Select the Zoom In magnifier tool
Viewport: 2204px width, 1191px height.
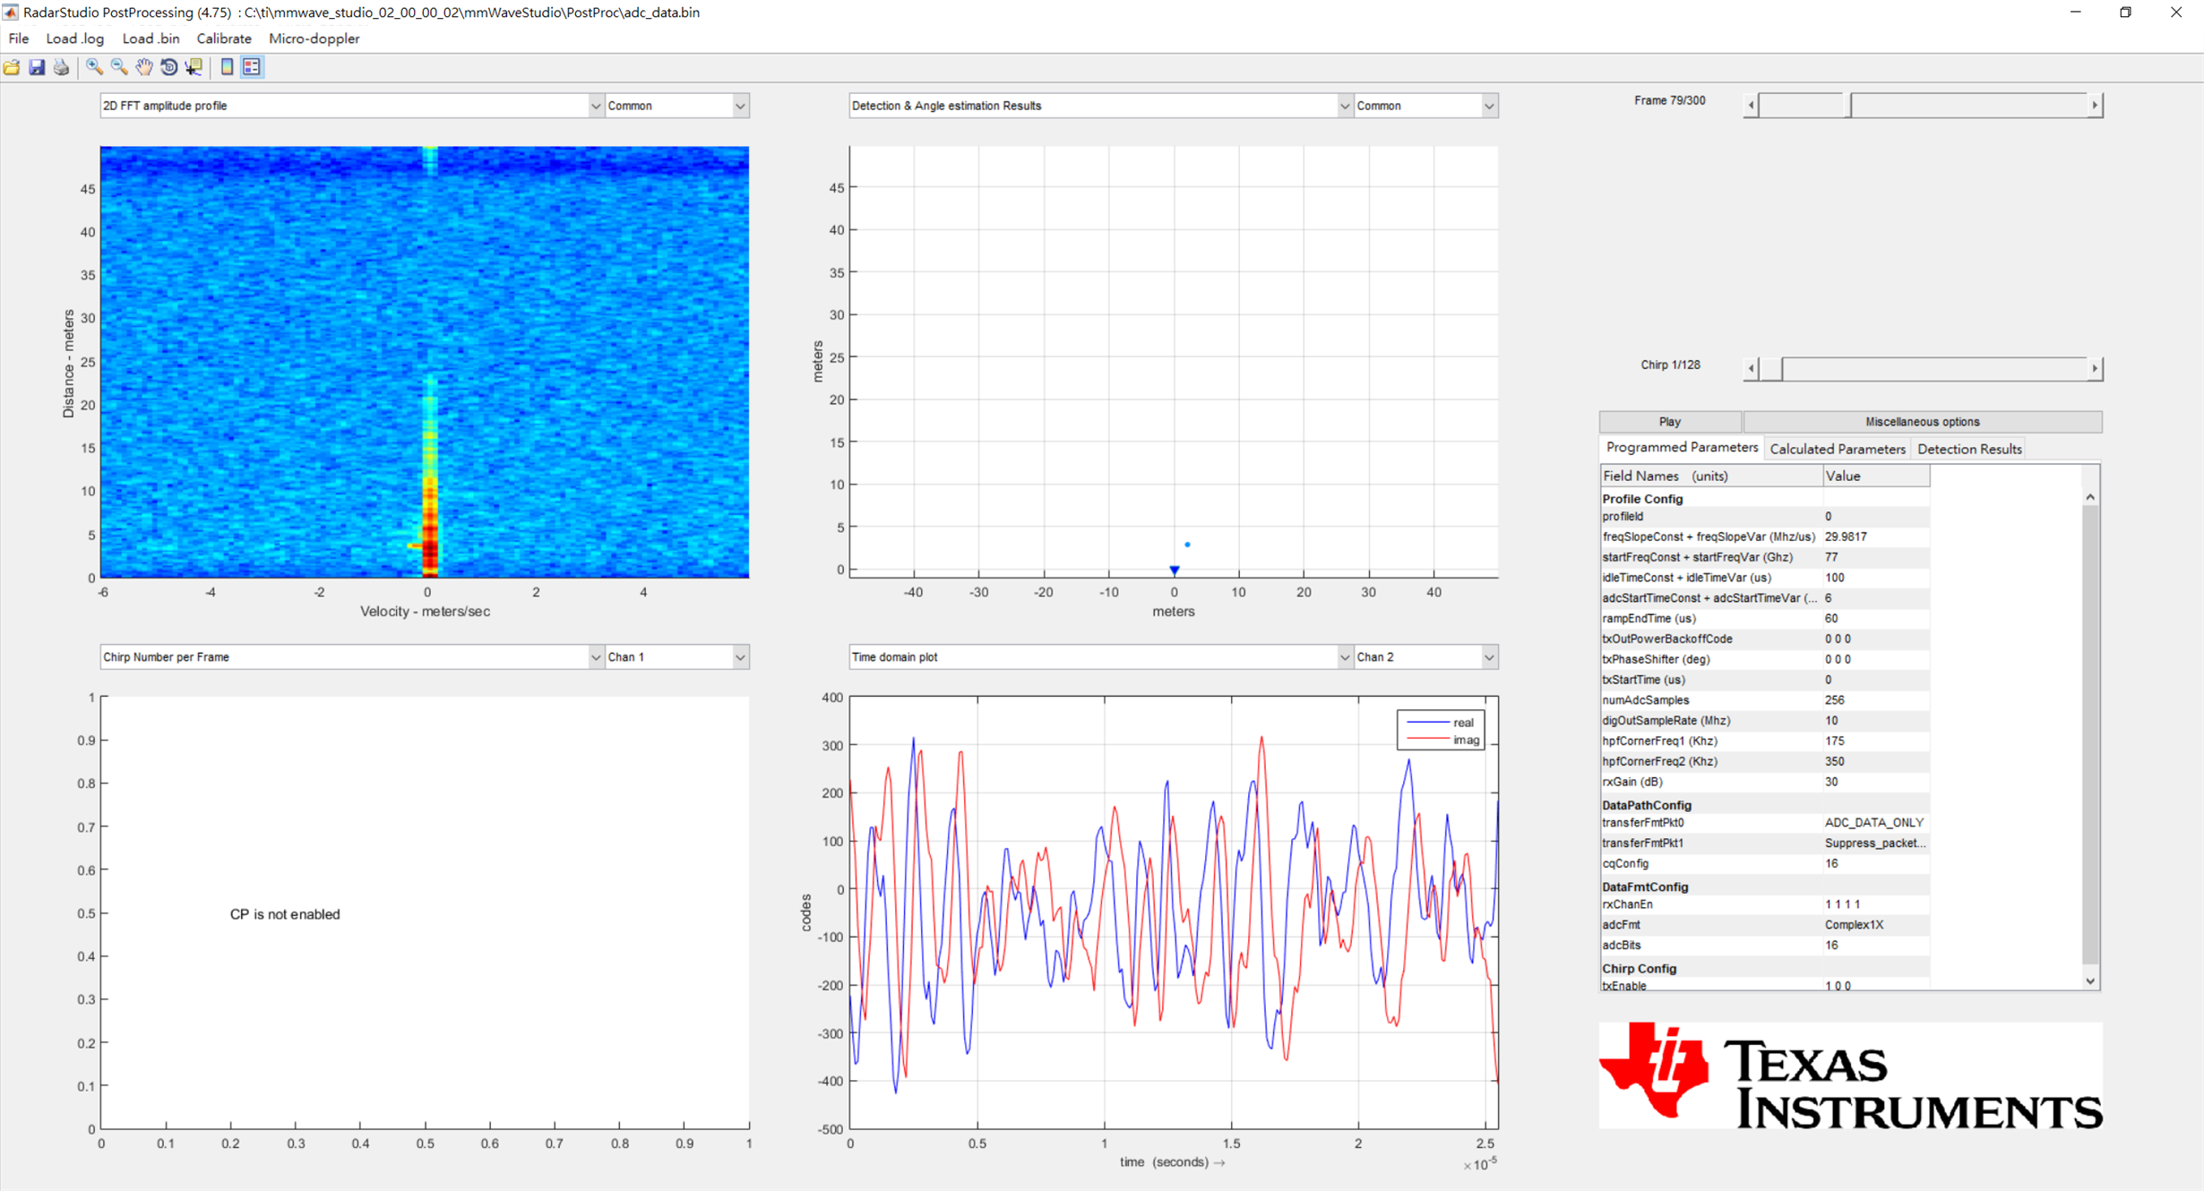[94, 67]
